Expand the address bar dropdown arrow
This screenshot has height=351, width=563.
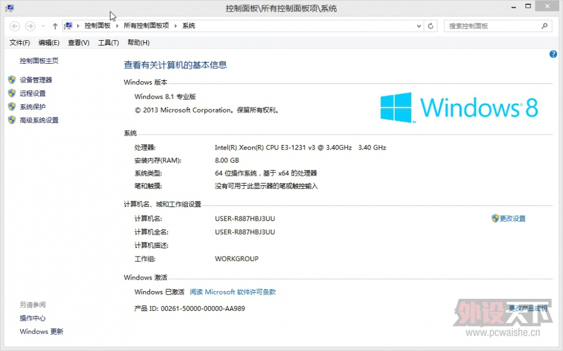(x=418, y=25)
